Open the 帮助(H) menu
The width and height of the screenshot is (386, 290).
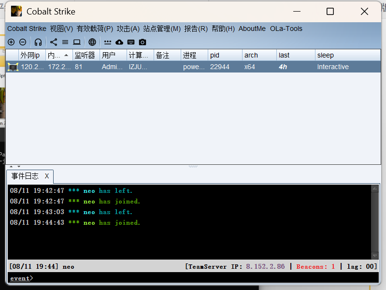223,29
